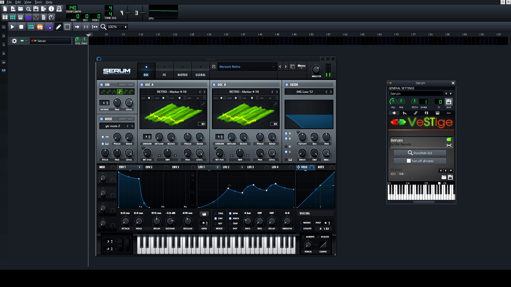Click Turn off all notes button
The image size is (511, 287).
(420, 161)
